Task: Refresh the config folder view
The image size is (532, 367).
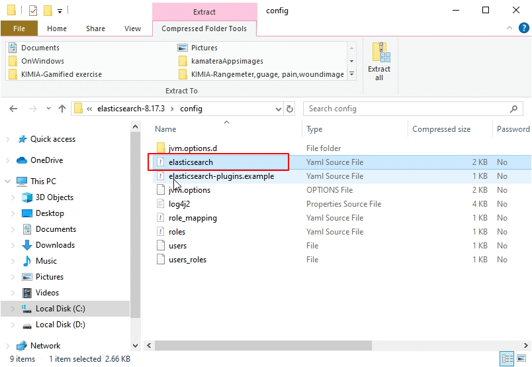Action: tap(290, 109)
